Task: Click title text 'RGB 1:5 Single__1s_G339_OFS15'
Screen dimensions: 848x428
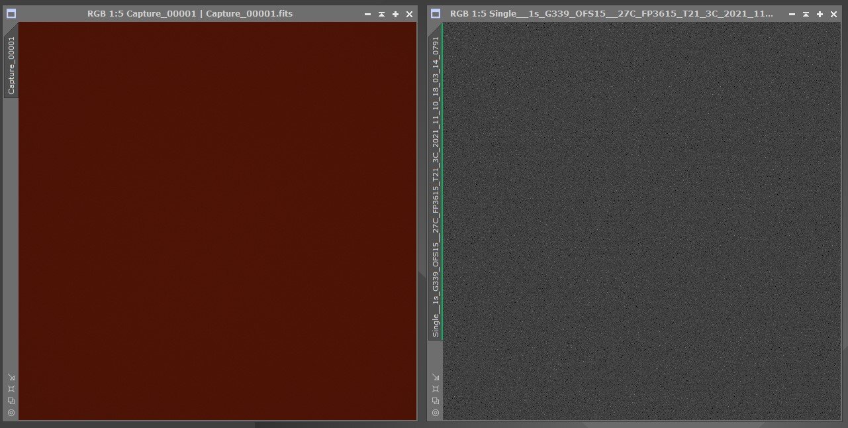Action: (611, 14)
